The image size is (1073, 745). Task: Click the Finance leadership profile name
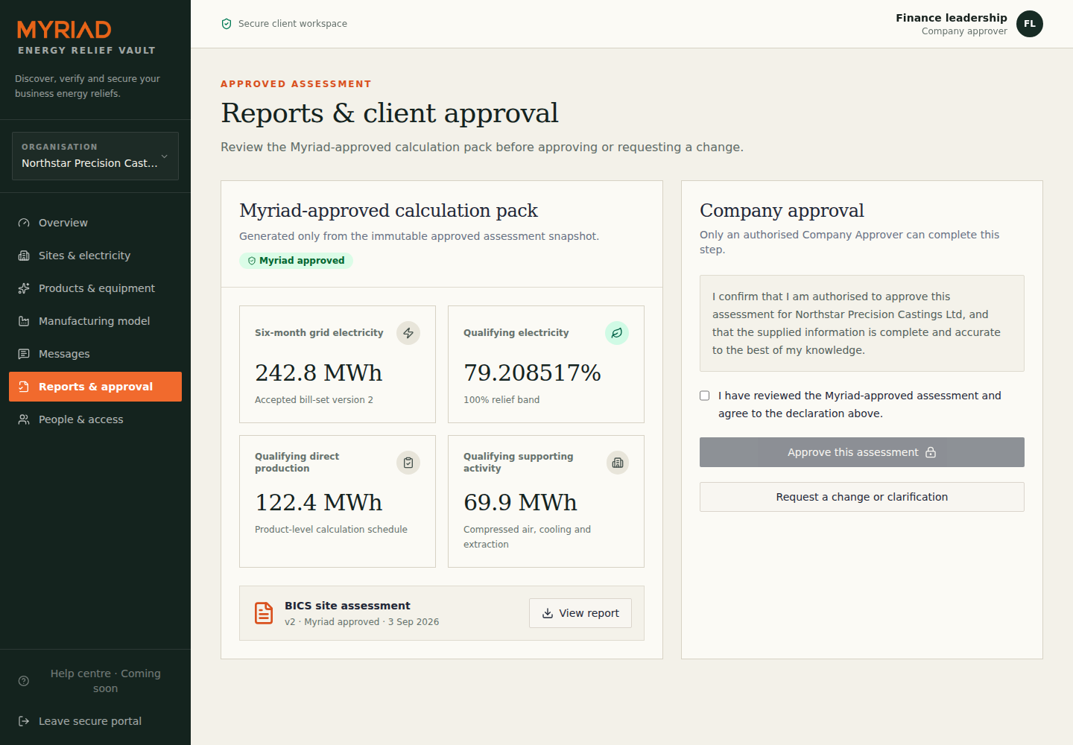pyautogui.click(x=952, y=18)
